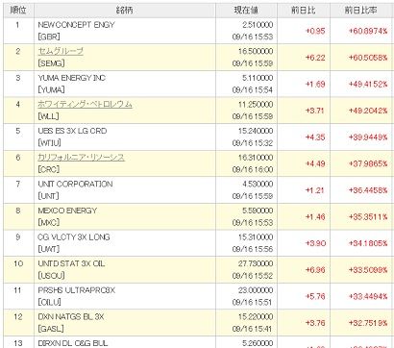Click MEXCO ENERGY name
Viewport: 394px width, 348px height.
pos(67,211)
